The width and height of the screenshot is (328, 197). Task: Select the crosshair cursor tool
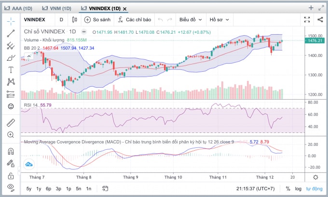click(x=11, y=21)
